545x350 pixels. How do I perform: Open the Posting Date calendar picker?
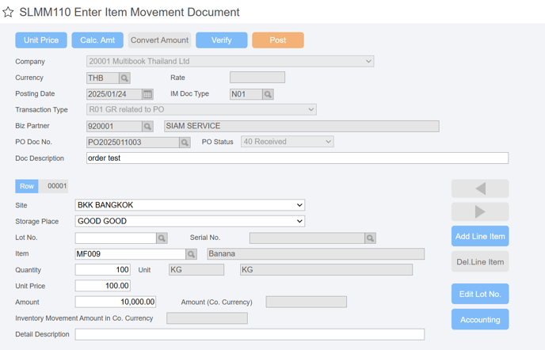coord(147,94)
